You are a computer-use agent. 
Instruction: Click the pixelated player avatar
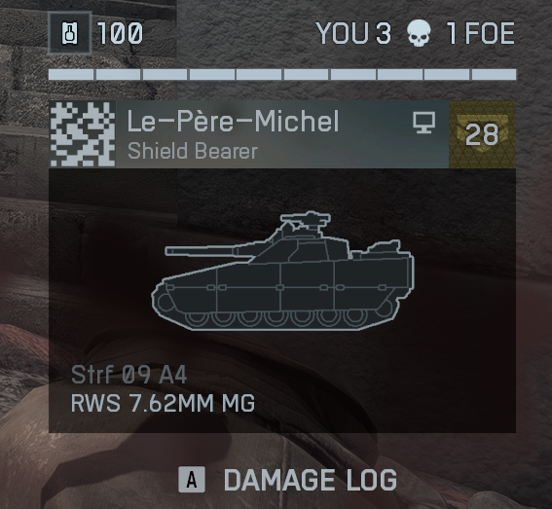pos(83,134)
